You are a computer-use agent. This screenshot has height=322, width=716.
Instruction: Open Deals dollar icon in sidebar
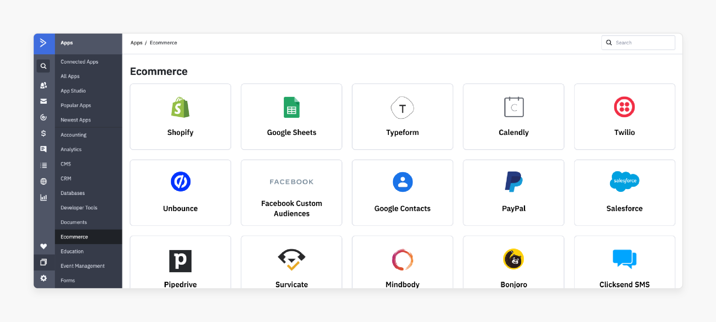pos(43,133)
